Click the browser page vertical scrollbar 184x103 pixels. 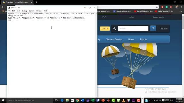pos(183,22)
